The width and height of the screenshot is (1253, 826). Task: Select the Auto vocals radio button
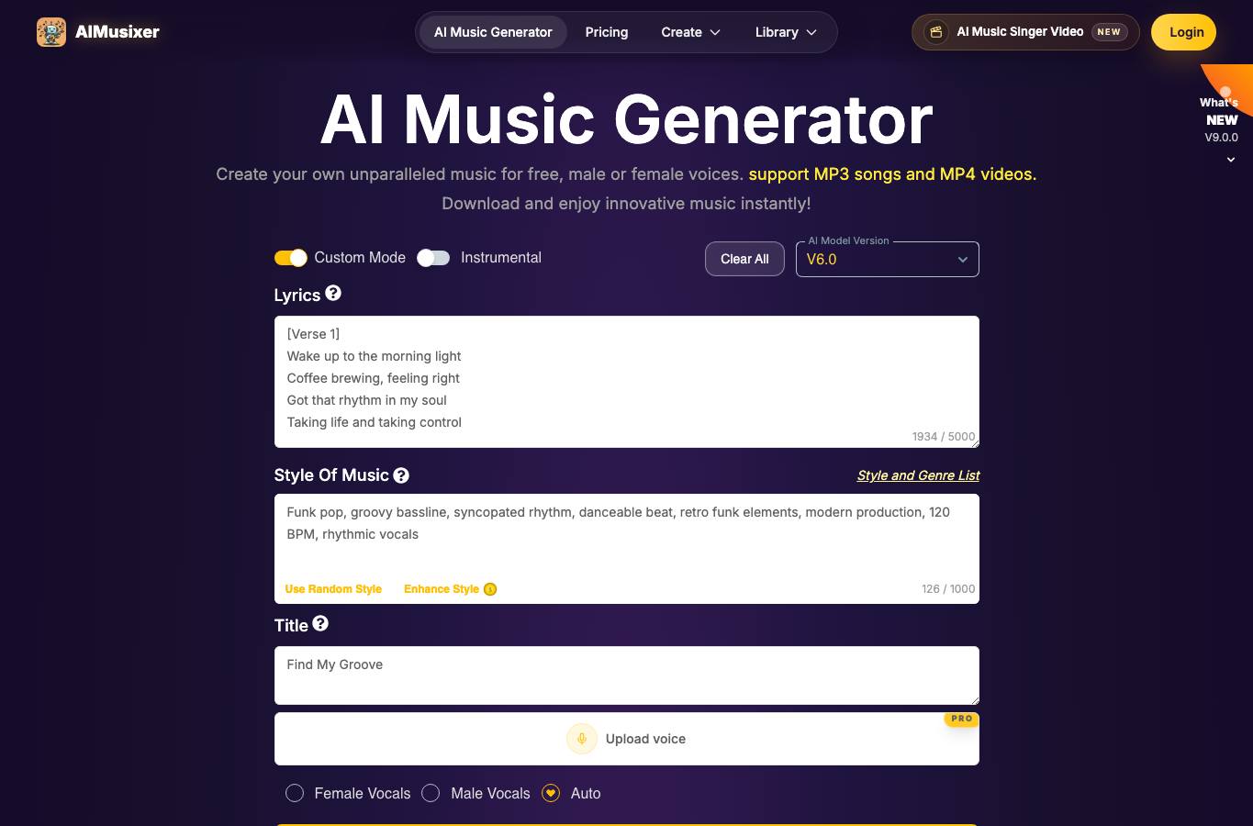tap(551, 793)
